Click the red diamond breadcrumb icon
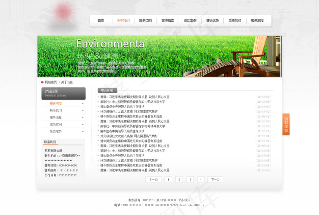 pyautogui.click(x=42, y=82)
